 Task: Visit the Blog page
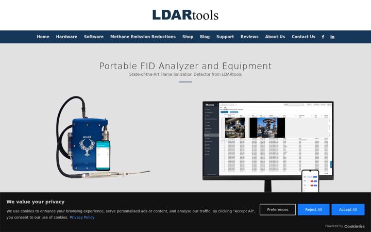(x=205, y=37)
